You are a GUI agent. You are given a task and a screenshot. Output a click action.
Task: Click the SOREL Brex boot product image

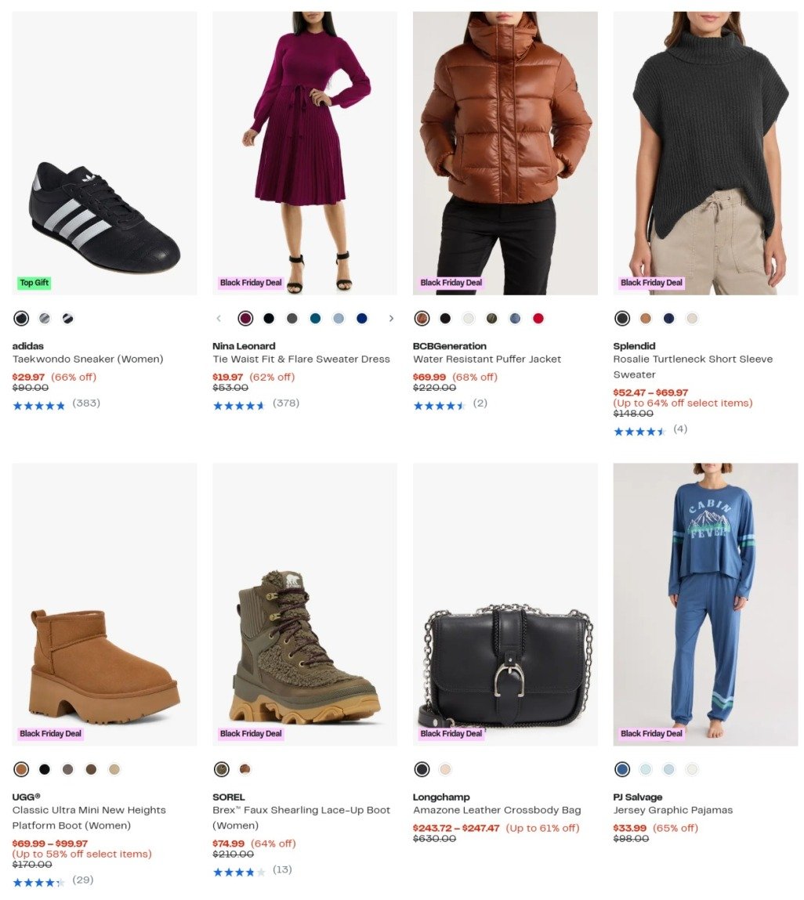click(x=305, y=604)
